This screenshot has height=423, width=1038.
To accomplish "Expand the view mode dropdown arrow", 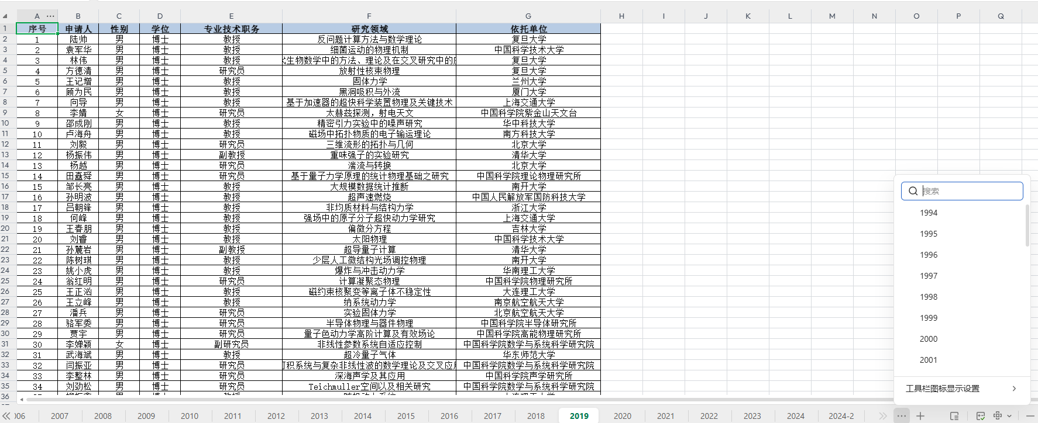I will (1009, 416).
